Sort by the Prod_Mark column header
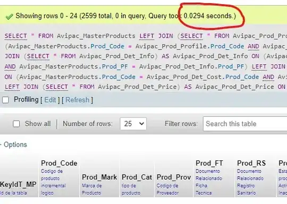Screen dimensions: 287x204 (99, 177)
